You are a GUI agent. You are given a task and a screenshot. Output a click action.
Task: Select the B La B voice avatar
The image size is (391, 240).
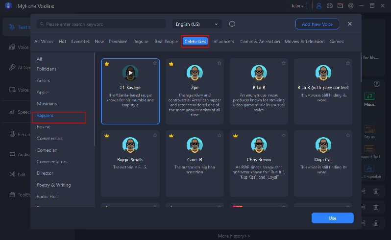259,73
